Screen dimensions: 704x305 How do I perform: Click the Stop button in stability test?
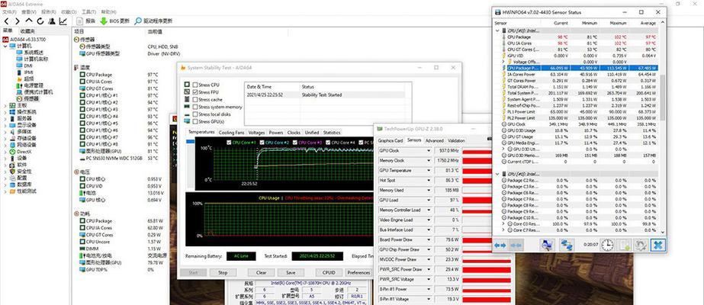pos(223,273)
